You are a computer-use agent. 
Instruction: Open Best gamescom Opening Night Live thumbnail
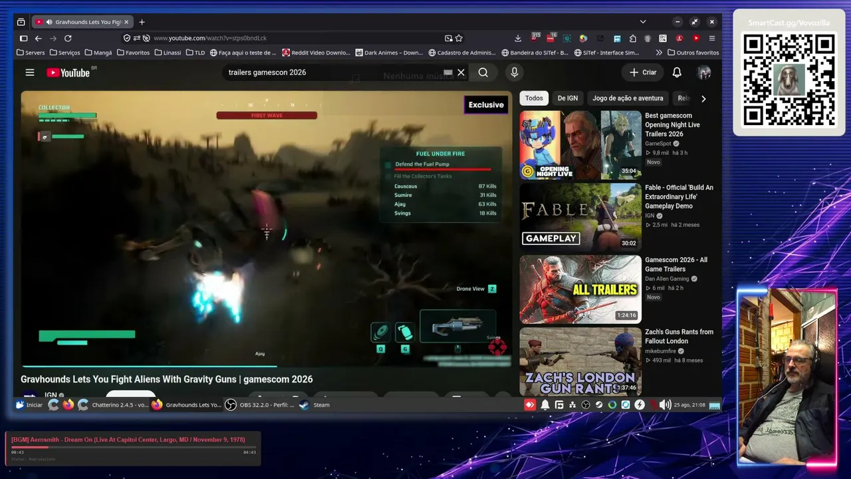point(580,145)
